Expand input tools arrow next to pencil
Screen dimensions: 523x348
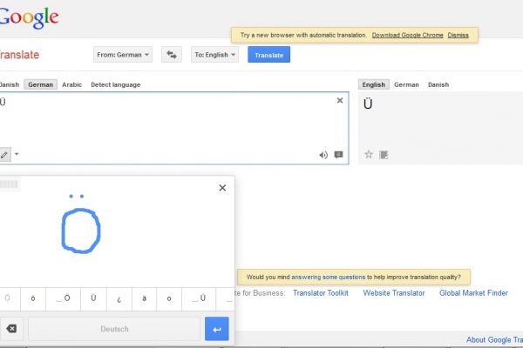[17, 154]
